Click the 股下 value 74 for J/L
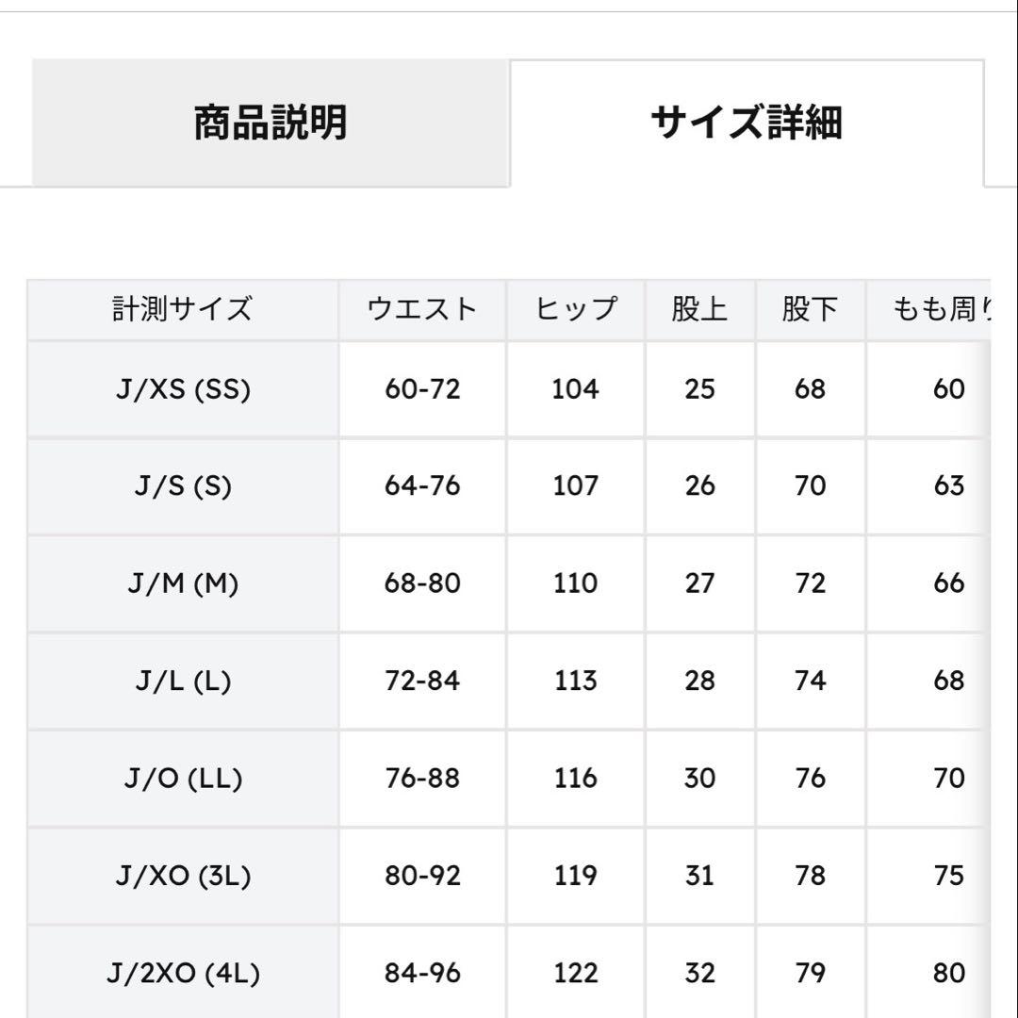 [x=809, y=681]
